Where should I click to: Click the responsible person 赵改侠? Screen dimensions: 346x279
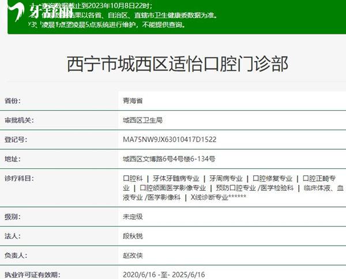tap(133, 255)
